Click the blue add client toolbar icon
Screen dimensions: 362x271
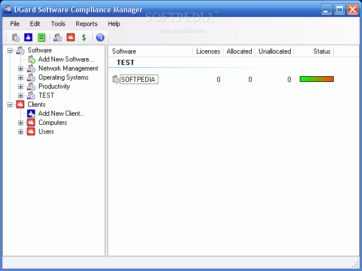pos(28,37)
